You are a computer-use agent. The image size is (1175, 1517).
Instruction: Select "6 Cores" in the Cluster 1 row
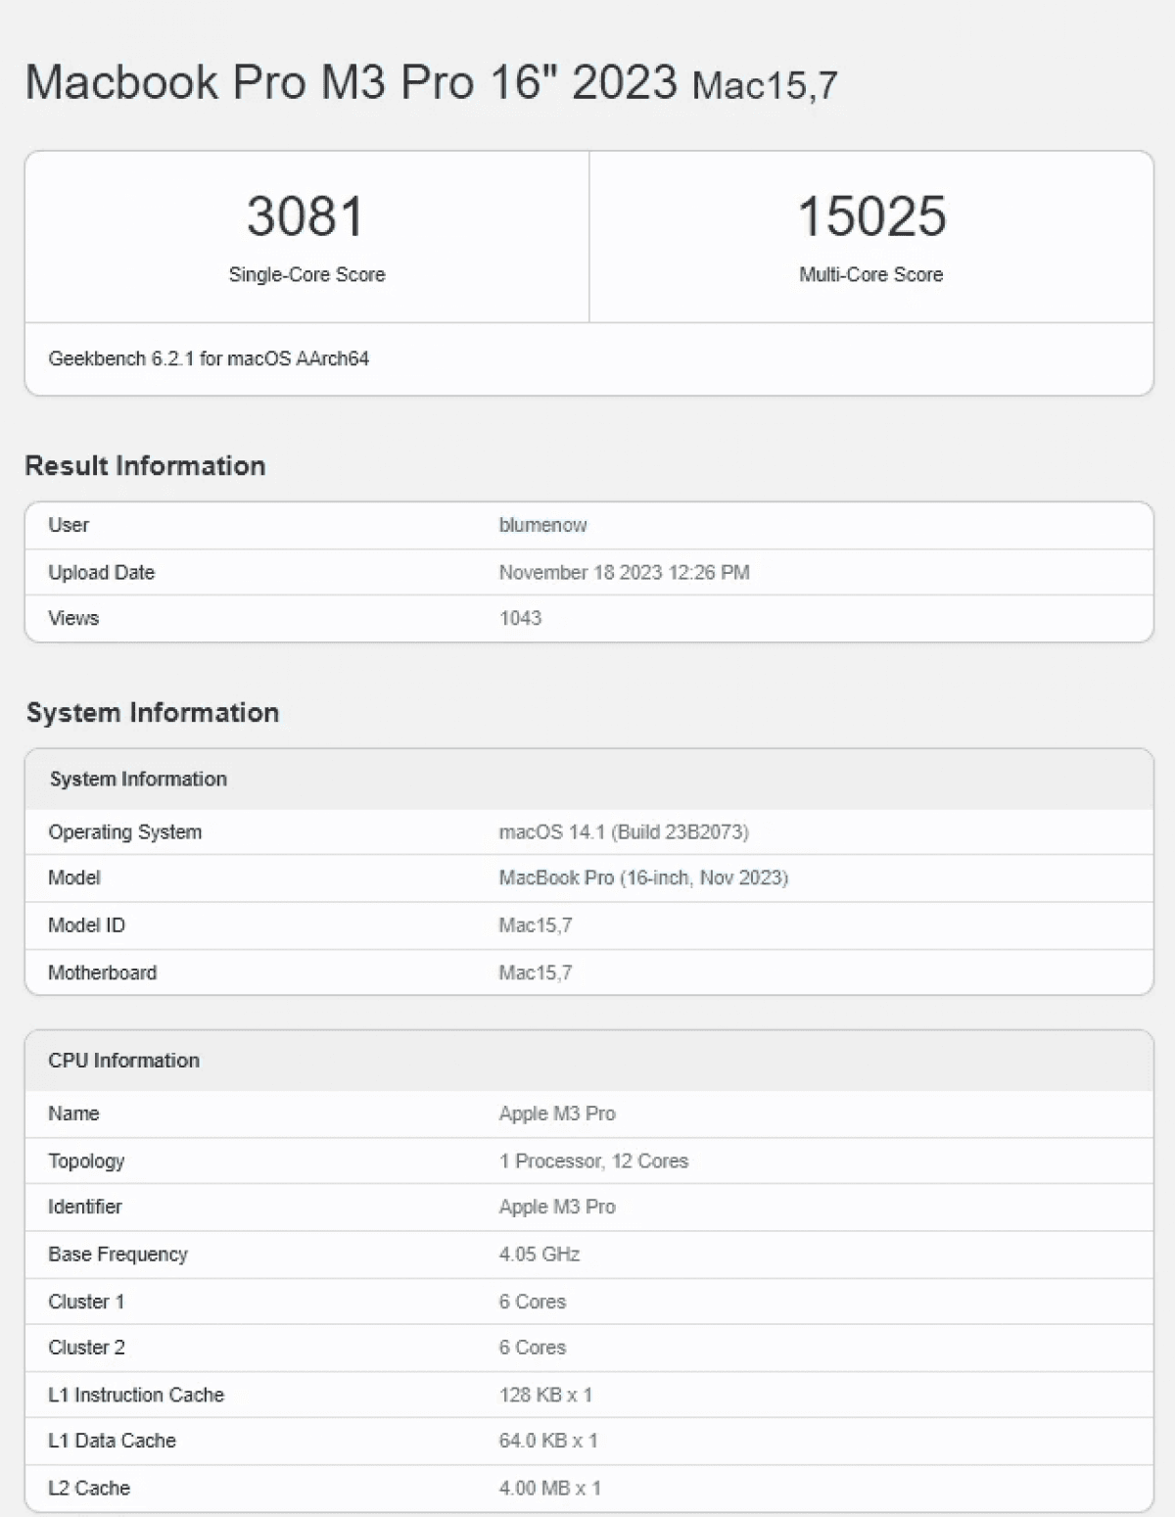coord(533,1302)
